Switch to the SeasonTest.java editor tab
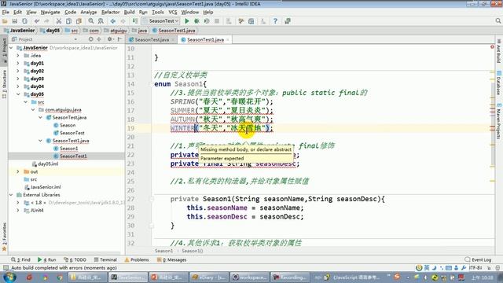 click(x=152, y=40)
